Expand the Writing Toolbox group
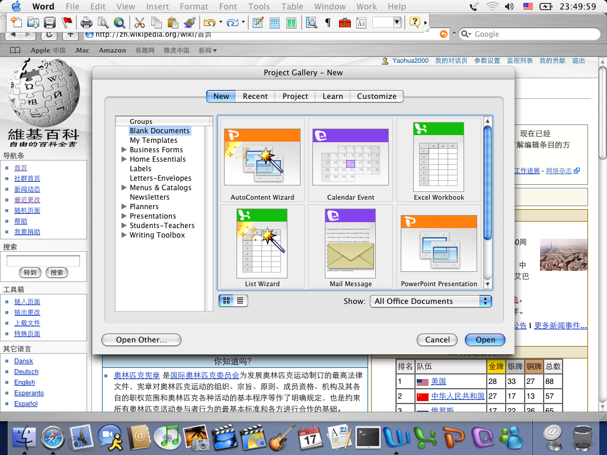607x455 pixels. tap(124, 235)
